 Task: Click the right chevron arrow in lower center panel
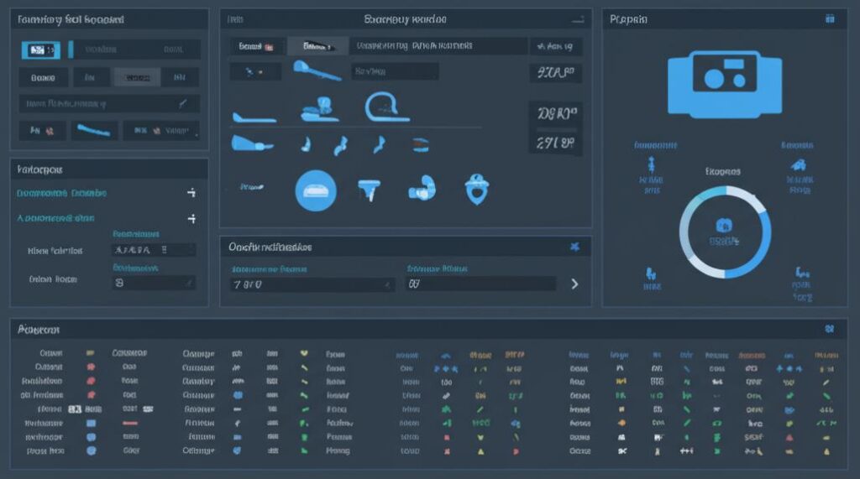(574, 284)
